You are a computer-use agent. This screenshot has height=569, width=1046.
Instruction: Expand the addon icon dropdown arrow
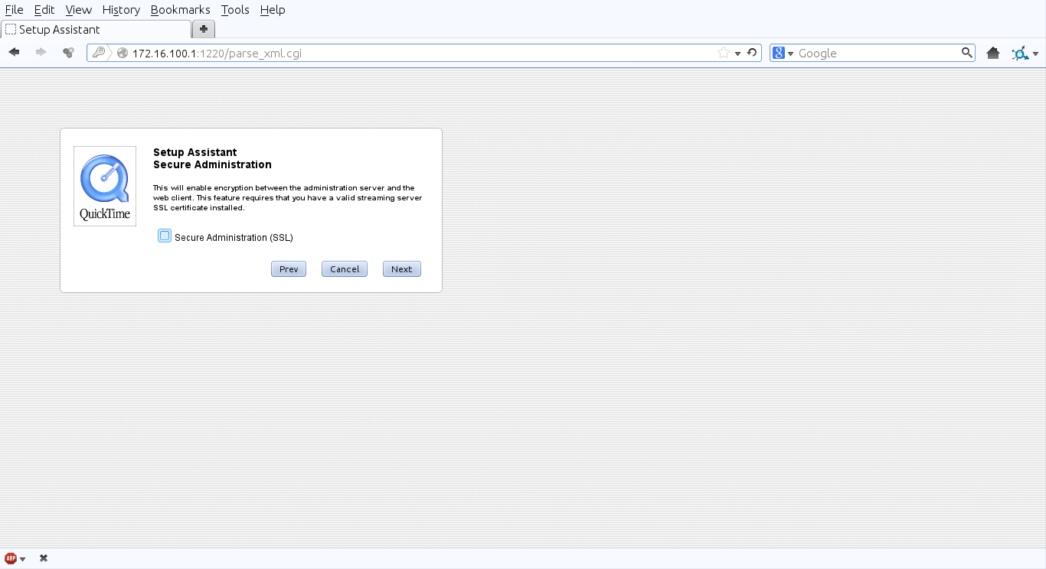[x=1036, y=54]
